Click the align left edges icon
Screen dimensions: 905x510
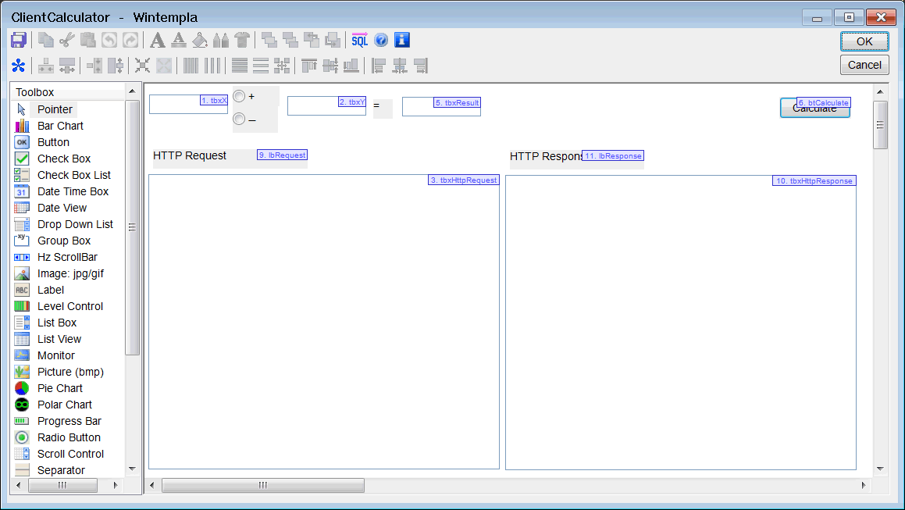[379, 66]
